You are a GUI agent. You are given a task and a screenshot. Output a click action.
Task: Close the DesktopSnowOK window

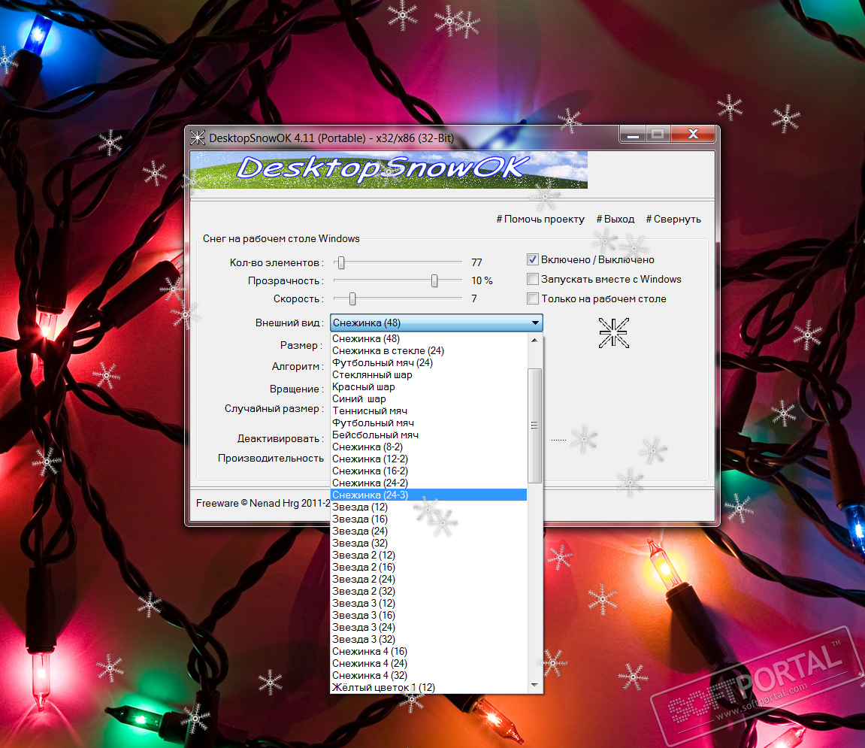click(694, 134)
